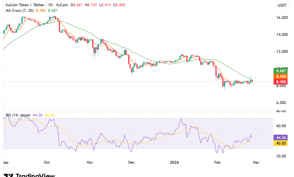Click the green 8.687 price tag
This screenshot has width=294, height=177.
click(282, 70)
